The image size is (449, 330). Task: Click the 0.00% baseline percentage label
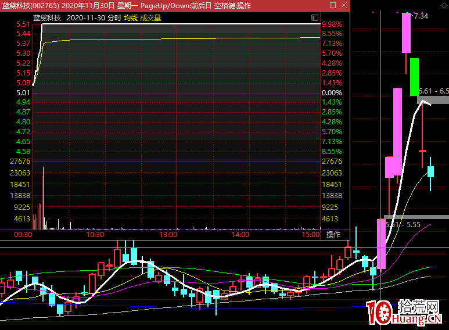pos(332,93)
